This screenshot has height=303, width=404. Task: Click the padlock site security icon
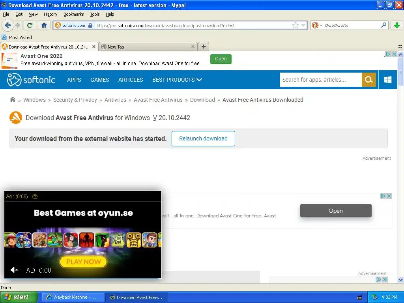click(90, 25)
